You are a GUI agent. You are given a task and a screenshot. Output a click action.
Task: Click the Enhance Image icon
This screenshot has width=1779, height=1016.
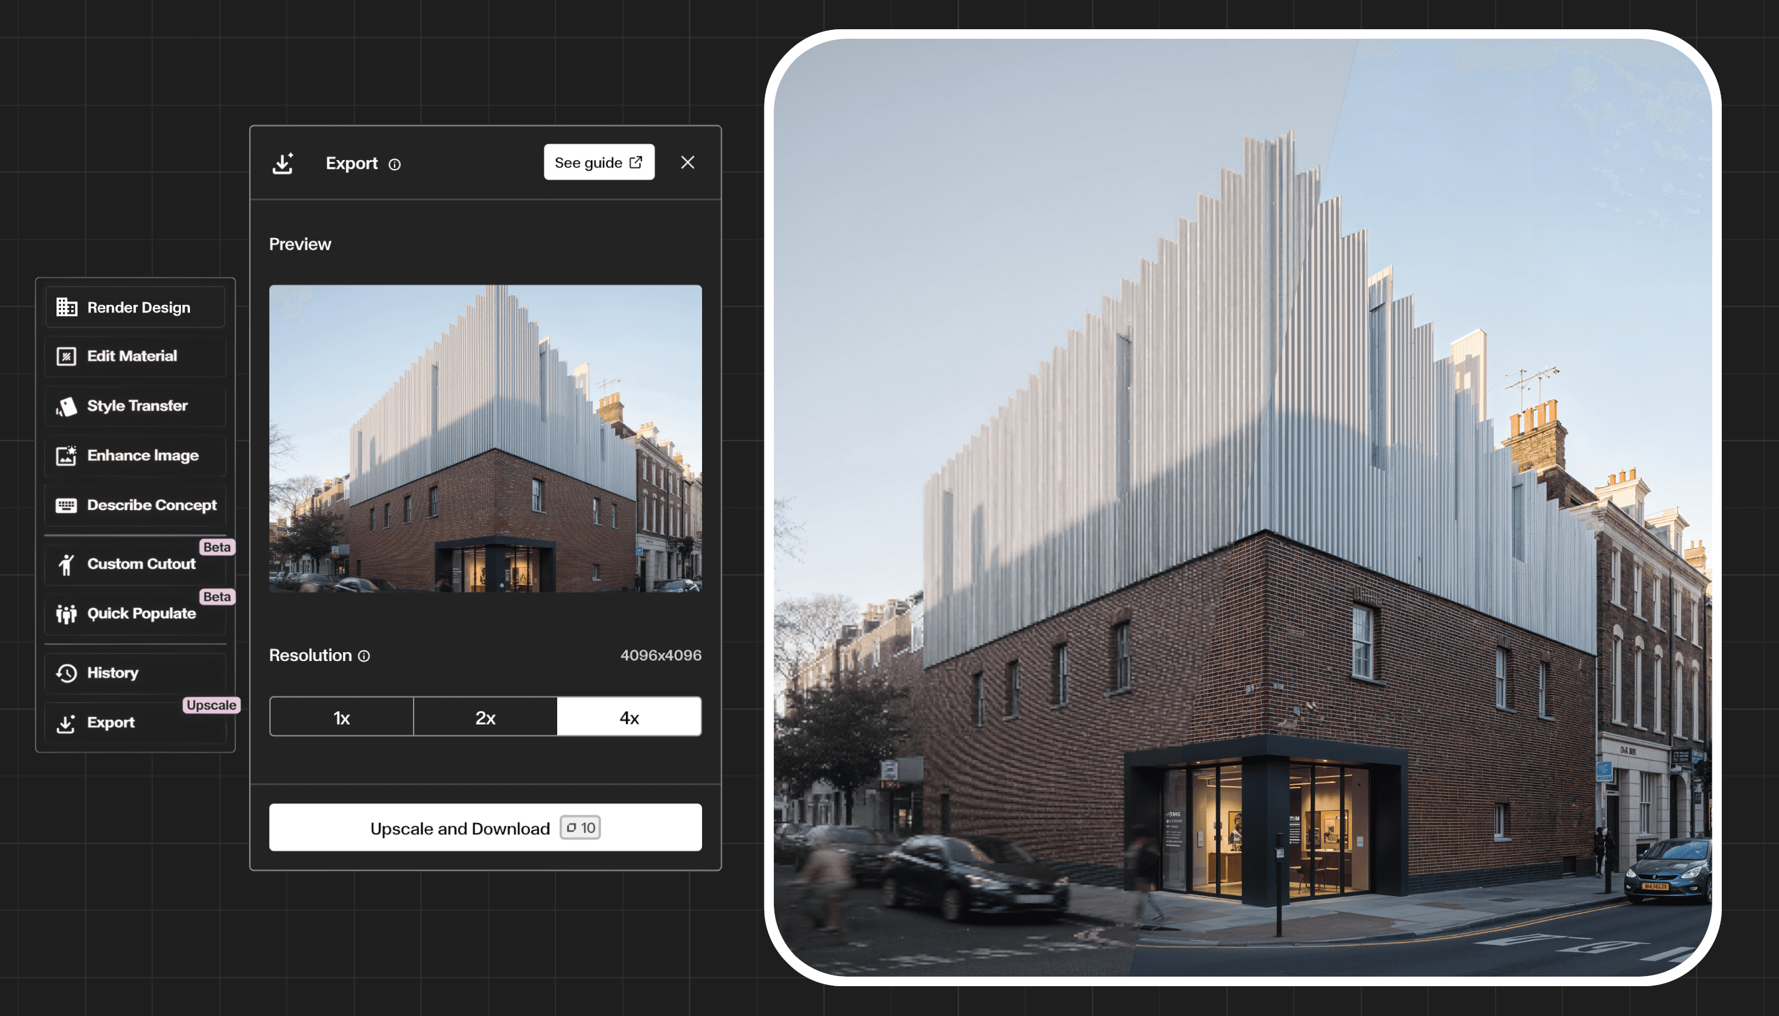[66, 456]
